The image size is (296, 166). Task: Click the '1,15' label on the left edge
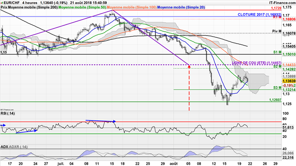[x=3, y=52]
